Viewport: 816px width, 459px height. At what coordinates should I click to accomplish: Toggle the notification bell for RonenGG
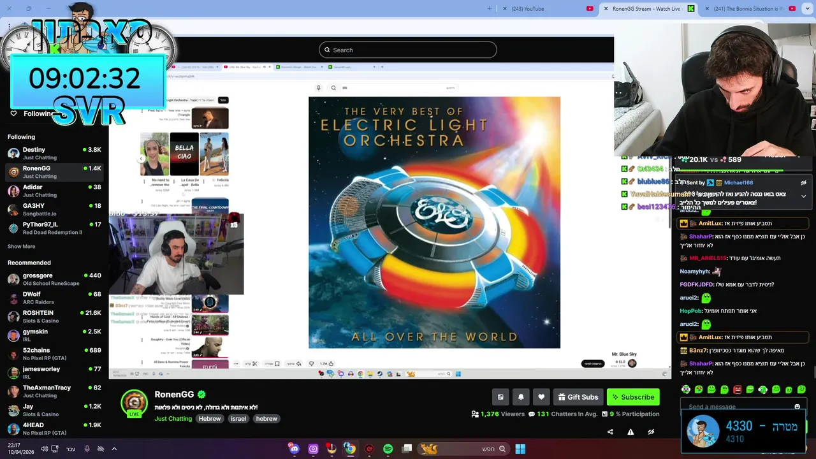point(521,397)
